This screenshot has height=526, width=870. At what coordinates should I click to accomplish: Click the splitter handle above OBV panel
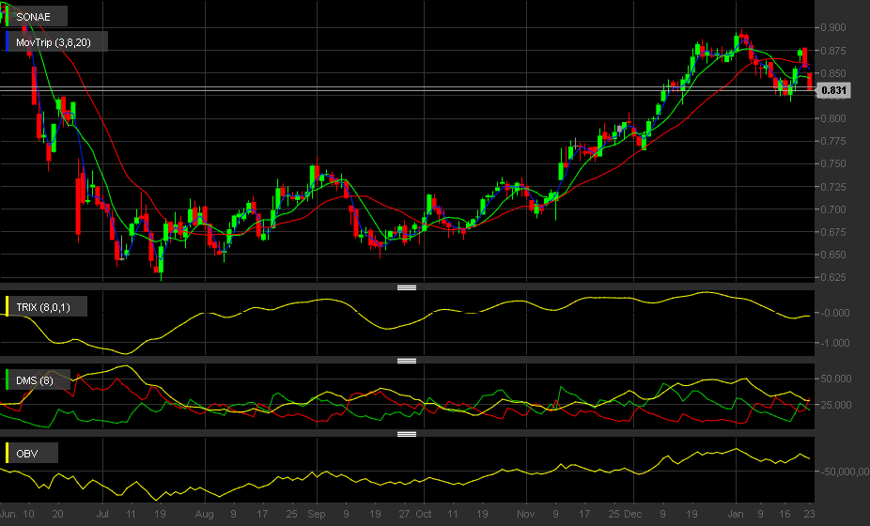[x=407, y=434]
